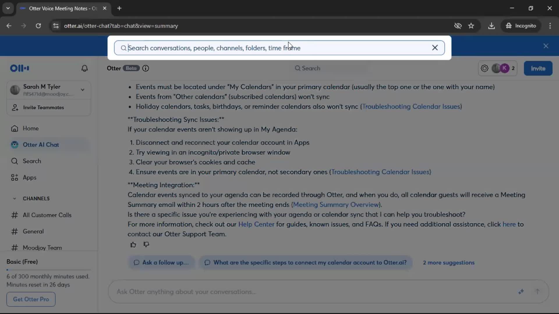
Task: Bookmark this page with the star icon
Action: pyautogui.click(x=471, y=26)
